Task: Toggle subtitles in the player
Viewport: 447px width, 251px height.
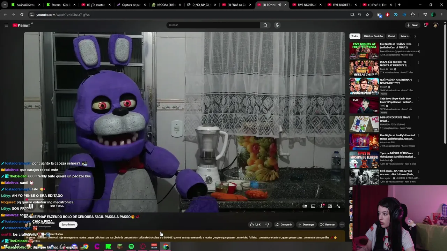Action: click(x=313, y=206)
